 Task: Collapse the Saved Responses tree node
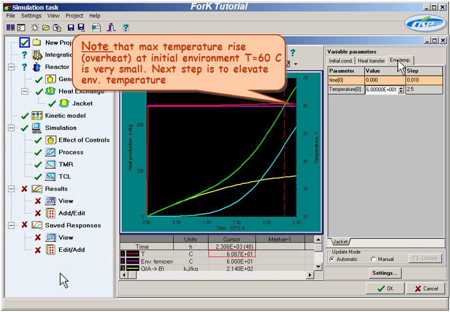pyautogui.click(x=11, y=225)
